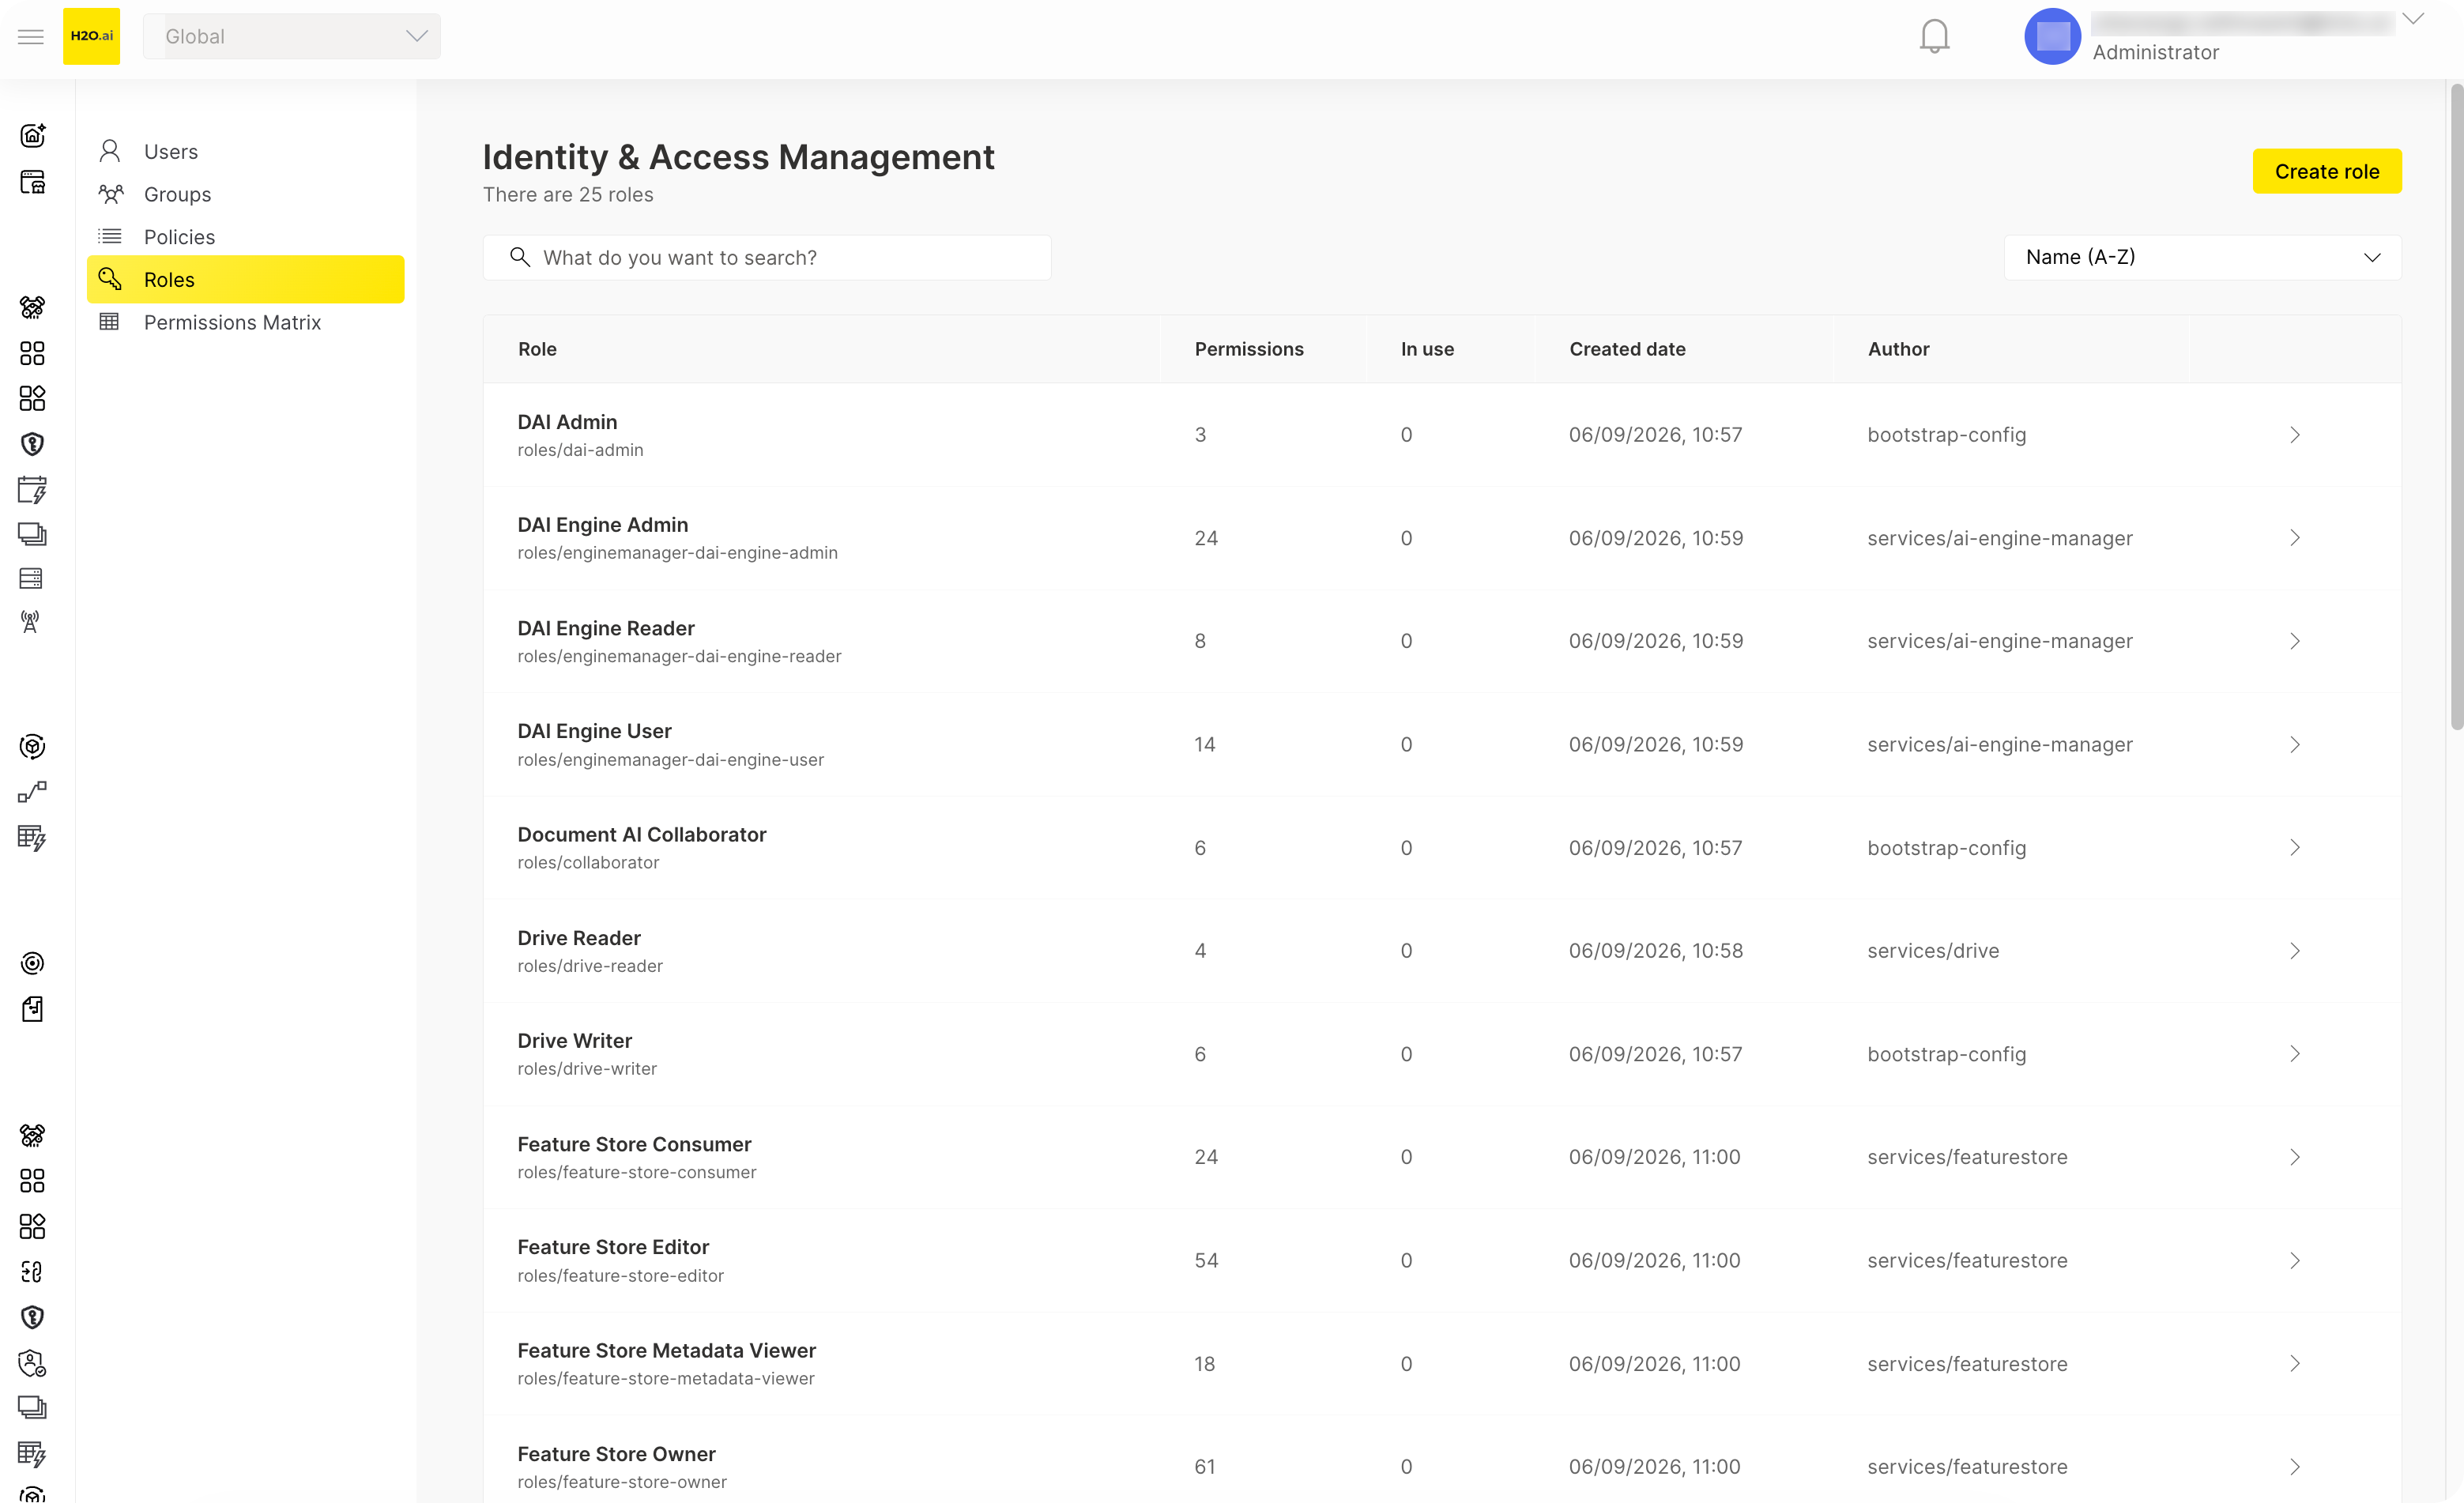The height and width of the screenshot is (1503, 2464).
Task: Go to the Policies section
Action: 246,237
